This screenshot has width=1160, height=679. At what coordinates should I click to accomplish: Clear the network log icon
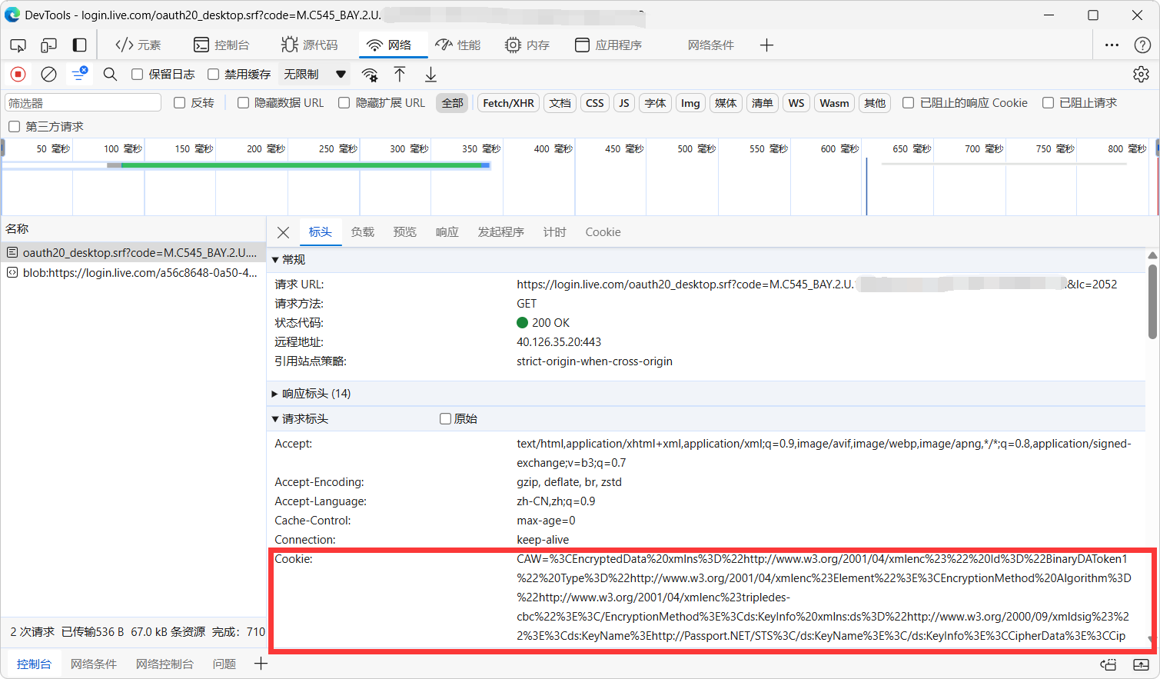point(48,74)
